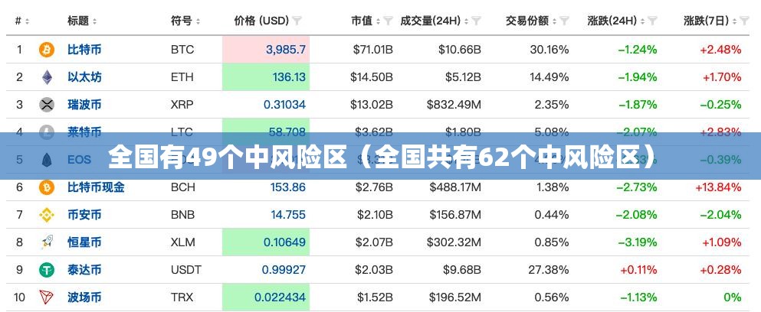
Task: Open the 币安币 coin link
Action: pos(84,215)
